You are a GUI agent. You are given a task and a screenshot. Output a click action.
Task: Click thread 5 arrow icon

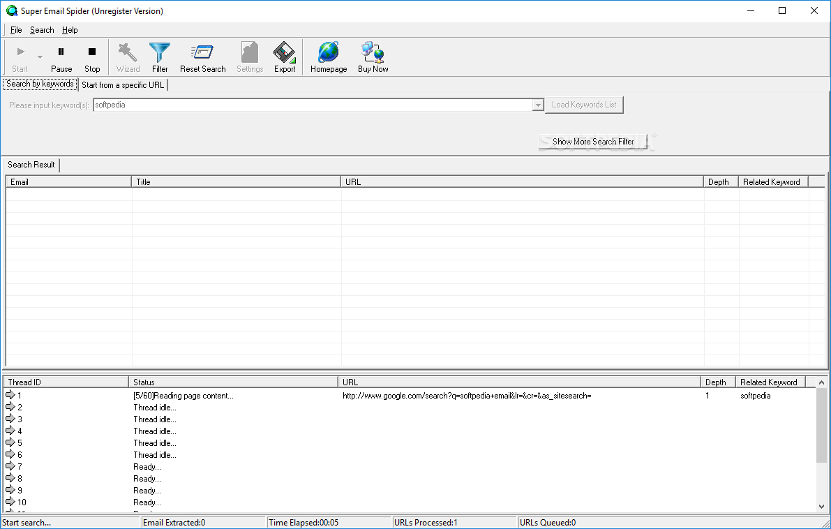pos(10,442)
